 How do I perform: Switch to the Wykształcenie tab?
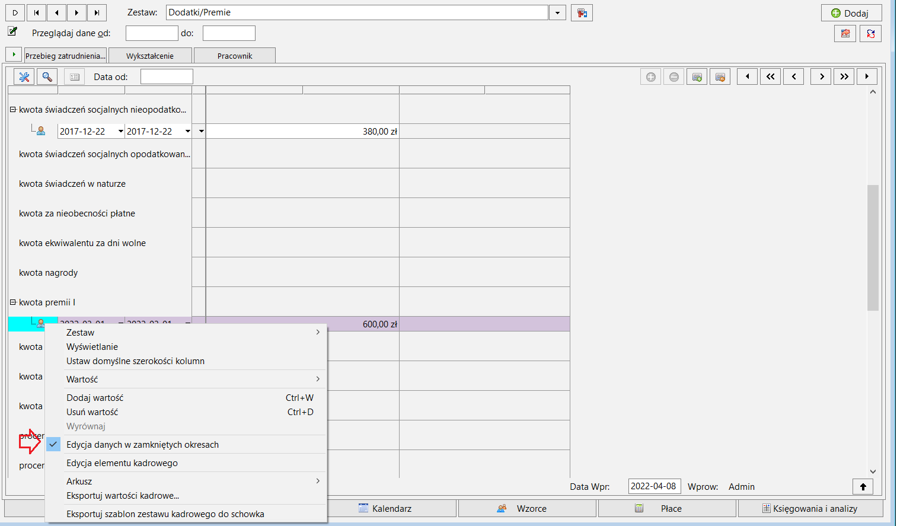[x=150, y=56]
